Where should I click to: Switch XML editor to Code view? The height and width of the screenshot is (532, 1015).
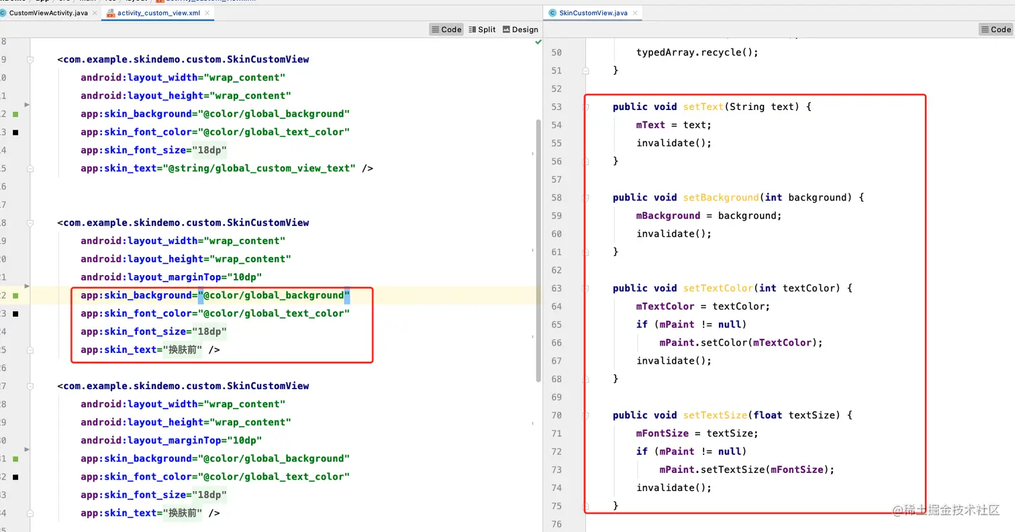(446, 30)
